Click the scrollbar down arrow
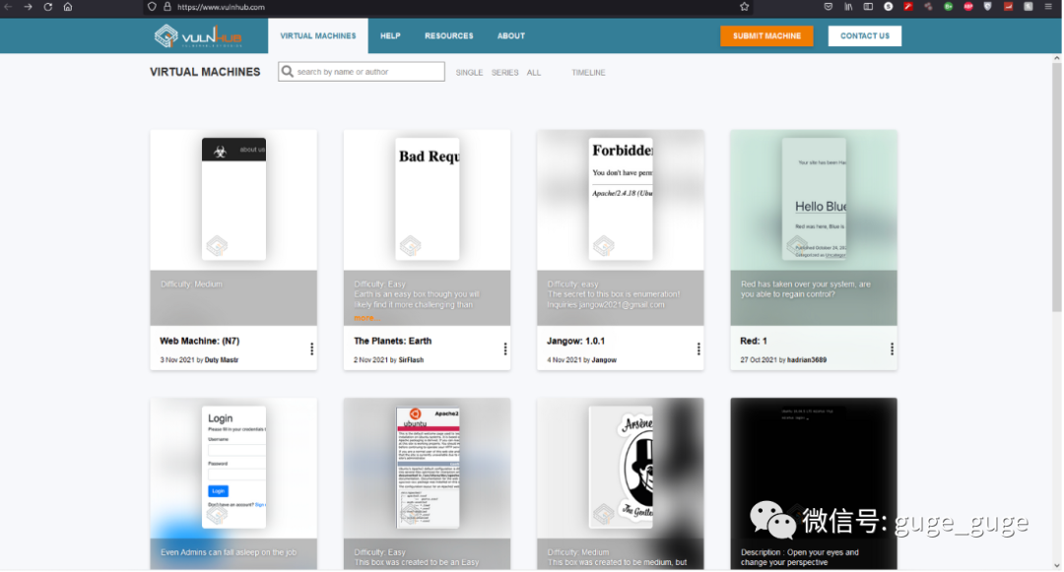The image size is (1064, 572). [x=1056, y=565]
